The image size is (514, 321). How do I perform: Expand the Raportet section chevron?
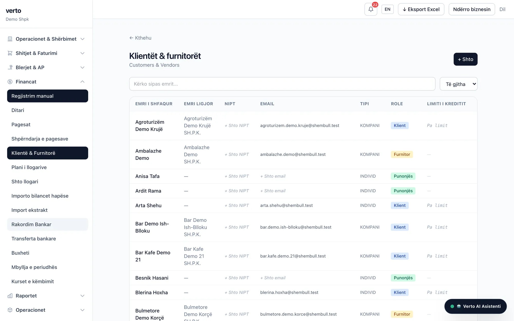point(82,296)
